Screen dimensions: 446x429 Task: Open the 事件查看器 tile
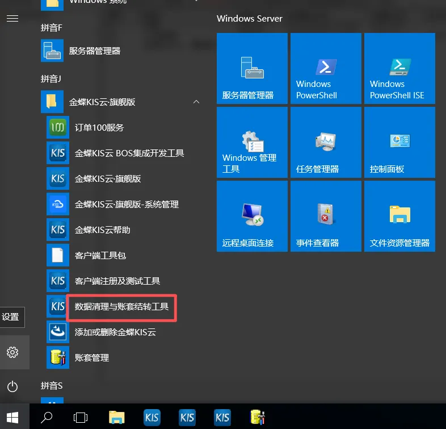(326, 216)
